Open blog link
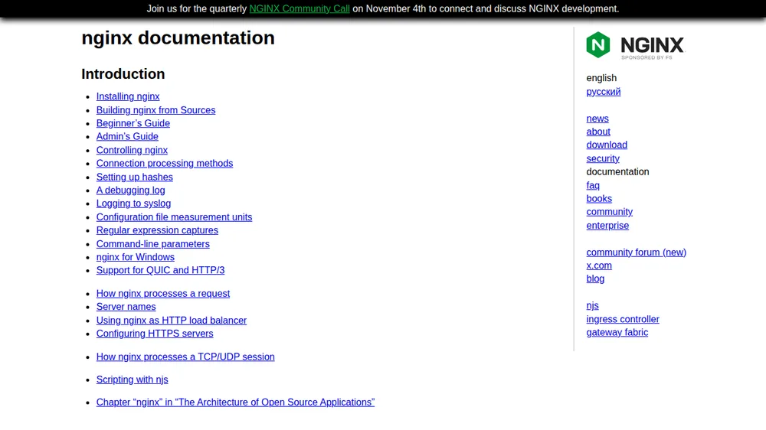This screenshot has width=766, height=430. point(595,279)
